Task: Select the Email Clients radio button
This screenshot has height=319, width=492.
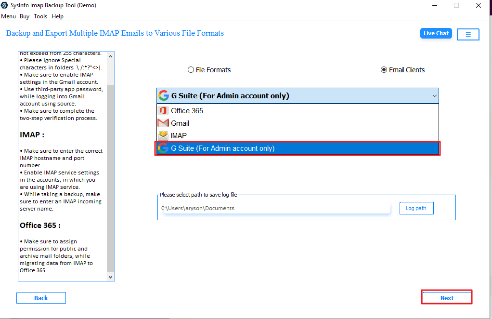Action: (x=384, y=70)
